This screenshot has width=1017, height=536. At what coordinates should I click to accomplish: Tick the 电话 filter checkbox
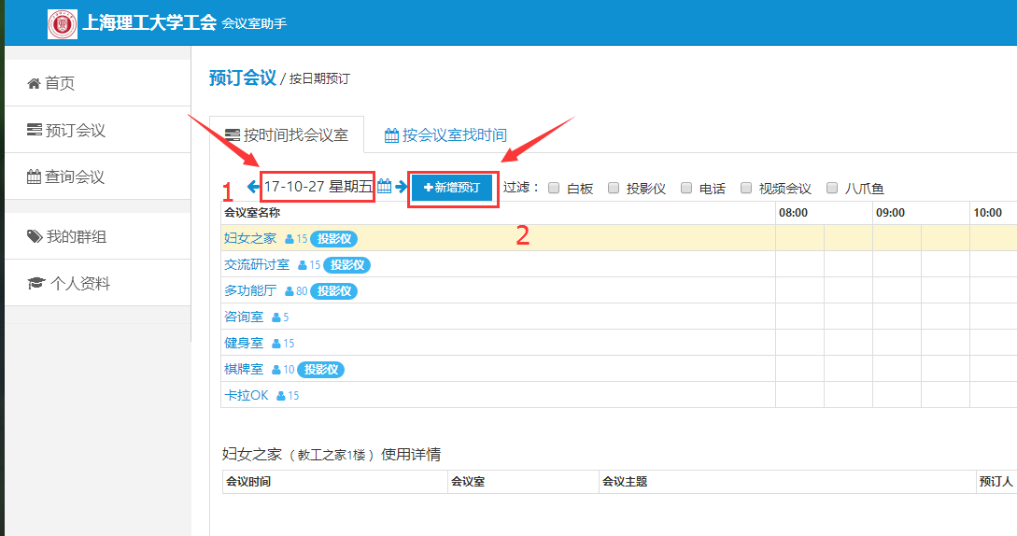(x=686, y=188)
